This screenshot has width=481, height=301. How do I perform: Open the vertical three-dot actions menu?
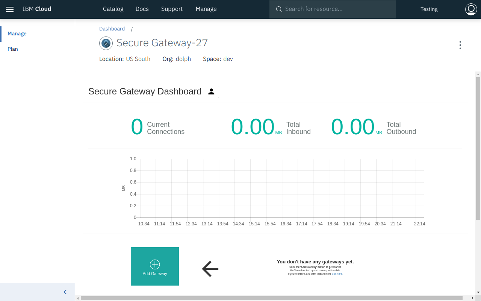pyautogui.click(x=460, y=45)
